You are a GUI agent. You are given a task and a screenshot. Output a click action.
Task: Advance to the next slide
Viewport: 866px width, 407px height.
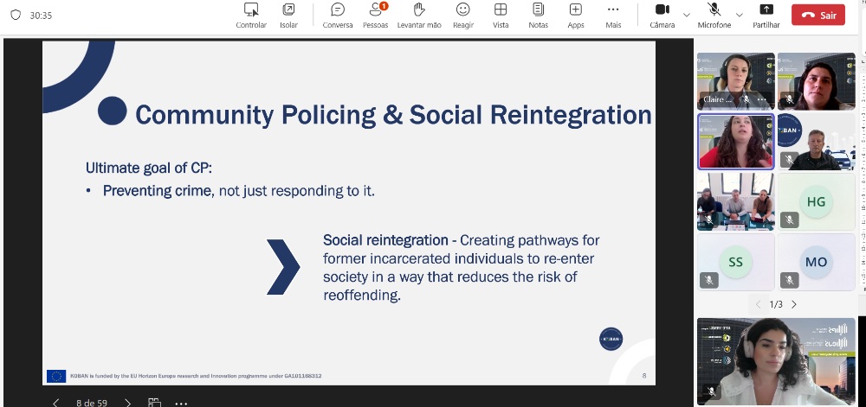point(127,403)
